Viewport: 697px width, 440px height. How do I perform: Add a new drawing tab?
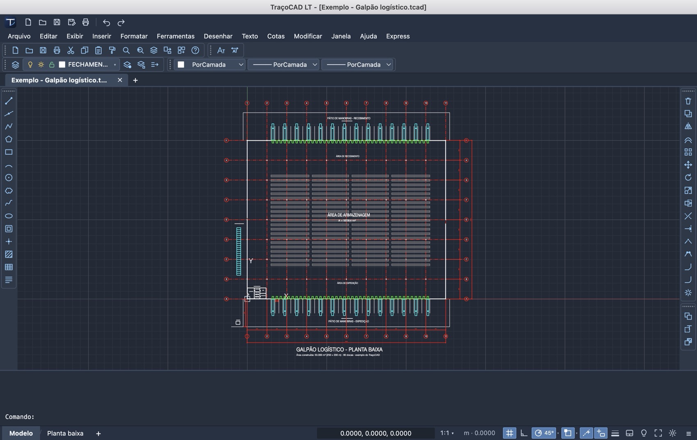(135, 80)
